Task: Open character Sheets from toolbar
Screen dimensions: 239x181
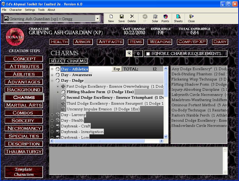Action: pos(178,18)
